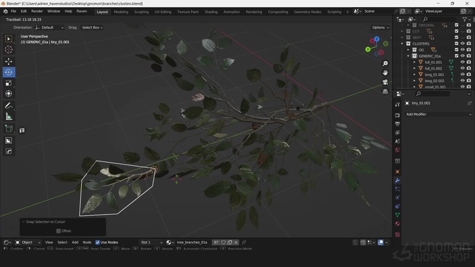Click the tree_branches_01a material name field
The width and height of the screenshot is (475, 267).
tap(192, 242)
